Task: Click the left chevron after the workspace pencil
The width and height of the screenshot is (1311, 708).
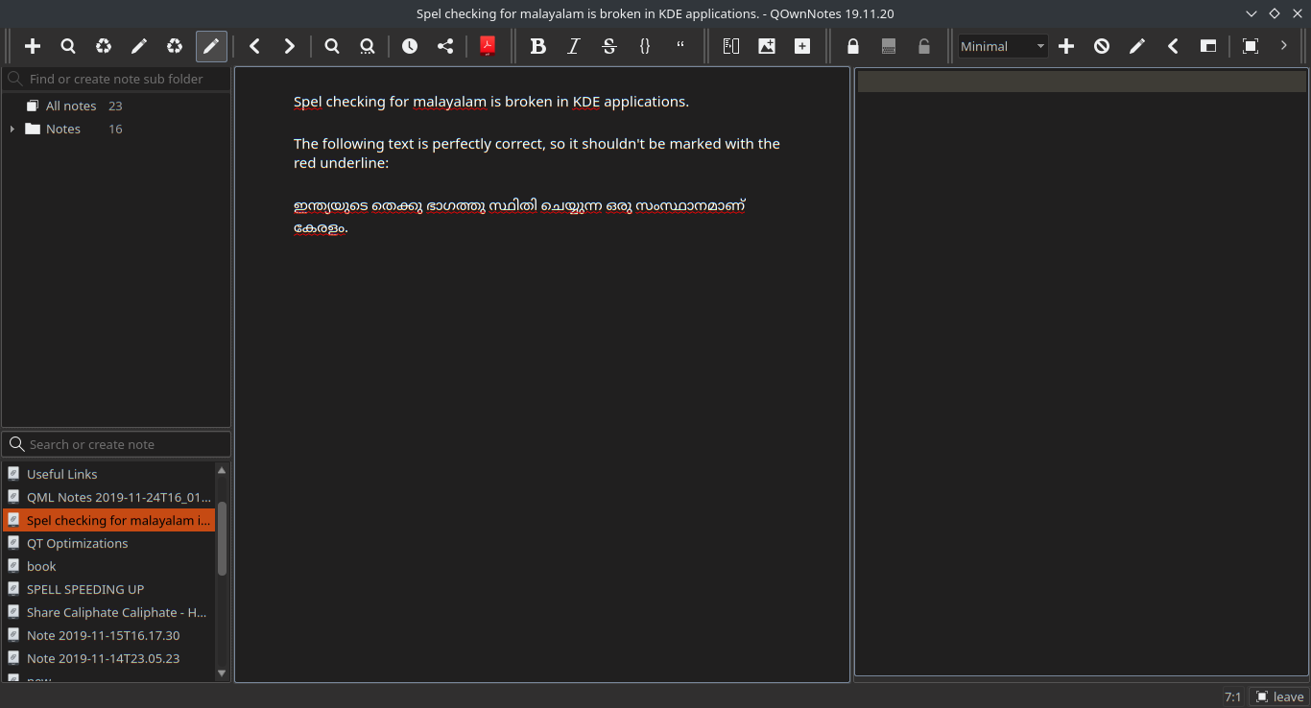Action: [x=1173, y=46]
